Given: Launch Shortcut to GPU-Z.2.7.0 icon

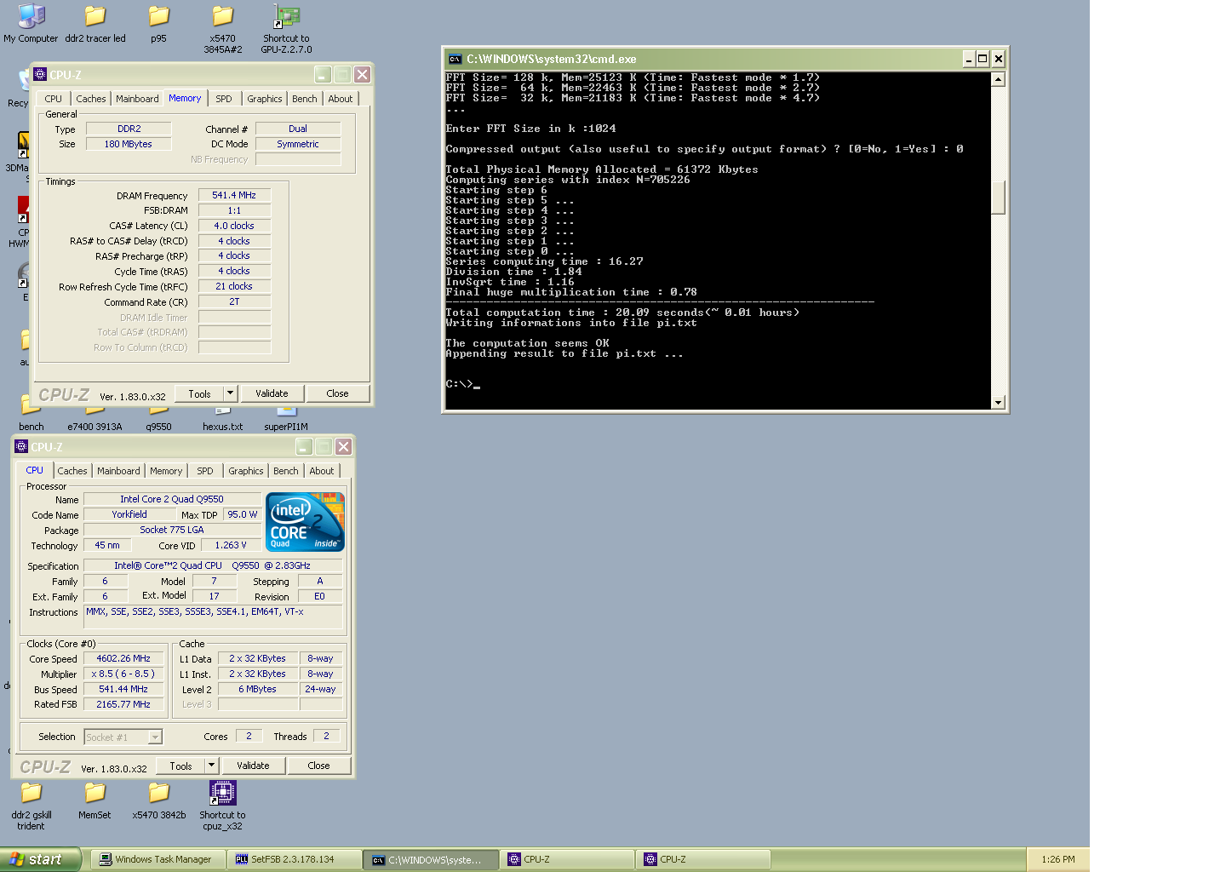Looking at the screenshot, I should click(x=286, y=28).
